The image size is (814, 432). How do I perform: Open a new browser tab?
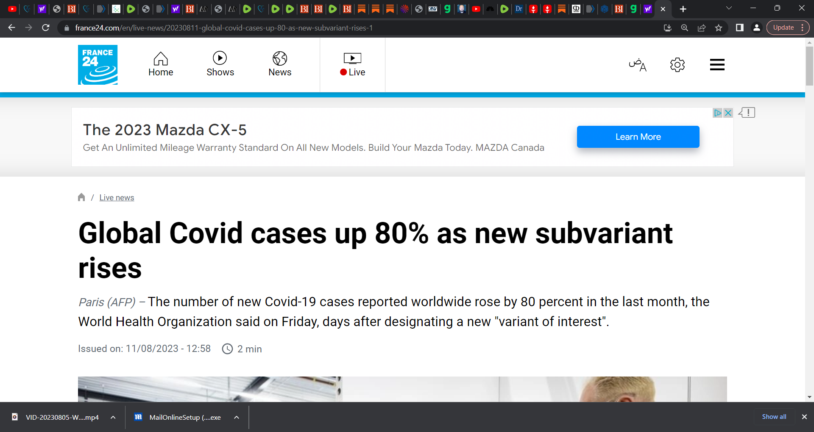point(683,9)
